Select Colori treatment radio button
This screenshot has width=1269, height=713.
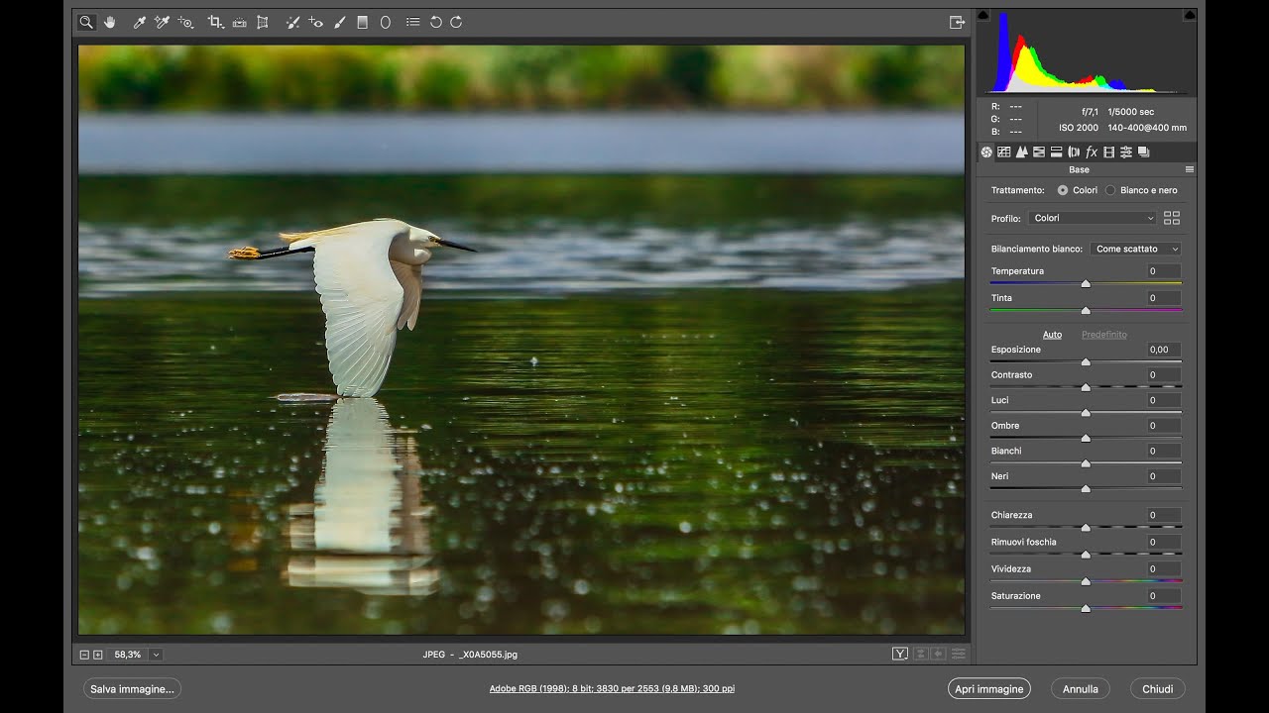tap(1063, 190)
